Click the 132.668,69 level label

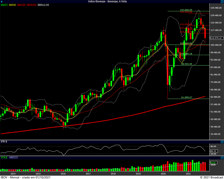point(186,10)
